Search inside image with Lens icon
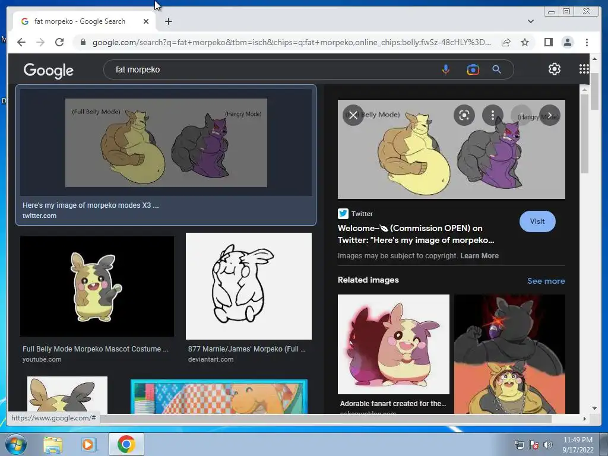Image resolution: width=608 pixels, height=456 pixels. [464, 115]
